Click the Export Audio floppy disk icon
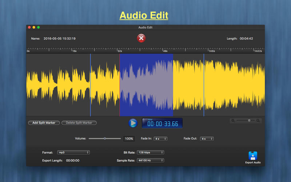291x182 pixels. (x=253, y=156)
